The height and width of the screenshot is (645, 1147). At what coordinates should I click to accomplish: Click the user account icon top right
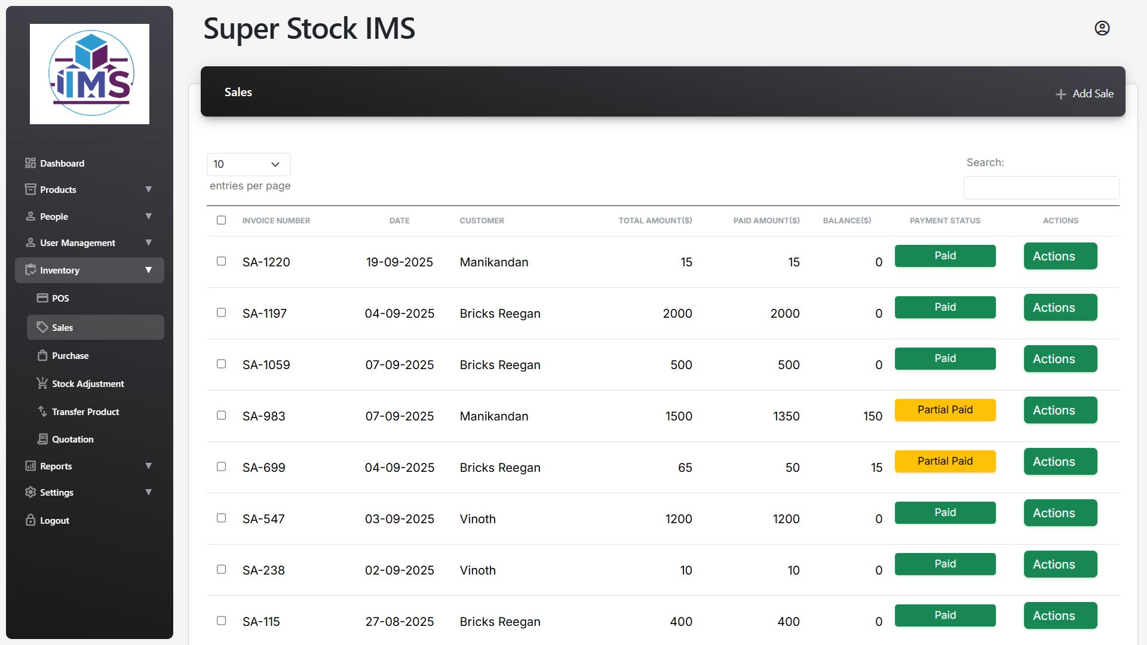click(x=1102, y=28)
